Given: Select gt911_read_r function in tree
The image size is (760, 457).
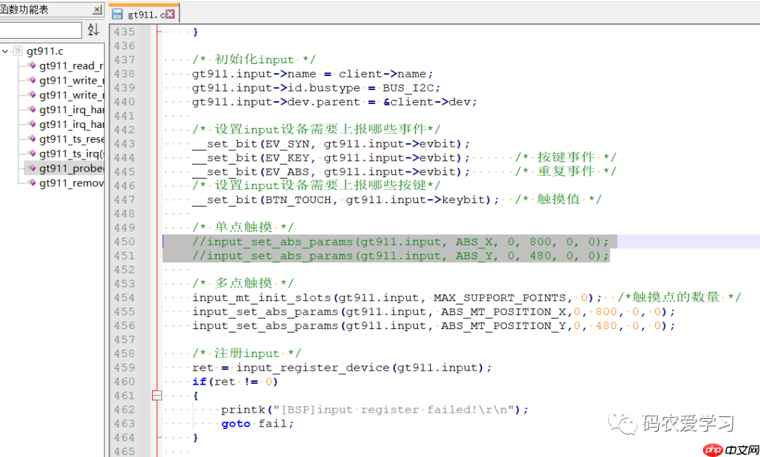Looking at the screenshot, I should (x=71, y=66).
